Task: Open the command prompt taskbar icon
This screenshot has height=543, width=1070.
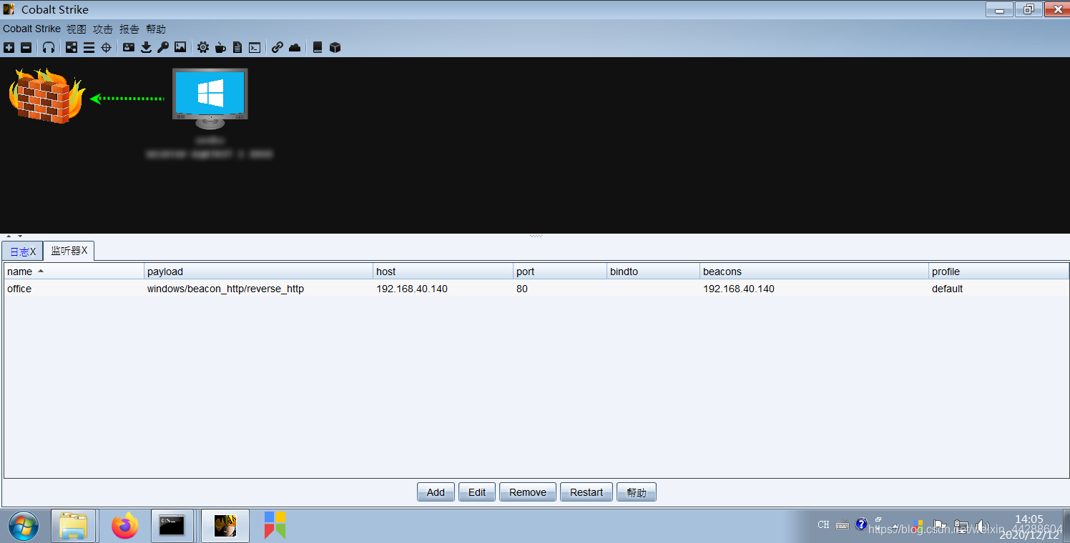Action: pyautogui.click(x=172, y=527)
